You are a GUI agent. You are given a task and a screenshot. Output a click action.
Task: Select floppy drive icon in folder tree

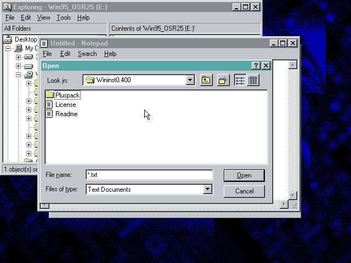coord(29,57)
